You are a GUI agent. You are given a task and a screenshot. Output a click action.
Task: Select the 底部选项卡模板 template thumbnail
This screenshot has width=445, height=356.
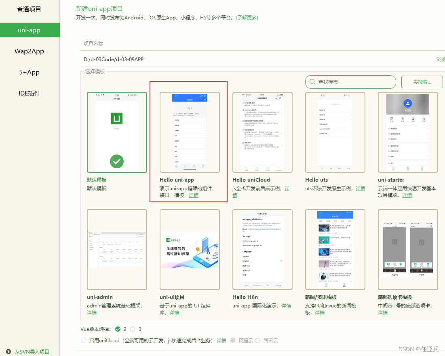click(x=408, y=250)
